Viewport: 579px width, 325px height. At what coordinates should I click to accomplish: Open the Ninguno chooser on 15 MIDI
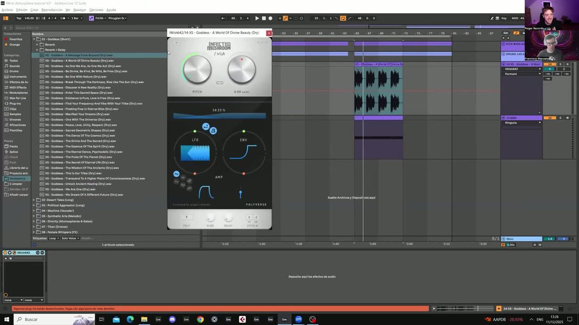(x=522, y=123)
